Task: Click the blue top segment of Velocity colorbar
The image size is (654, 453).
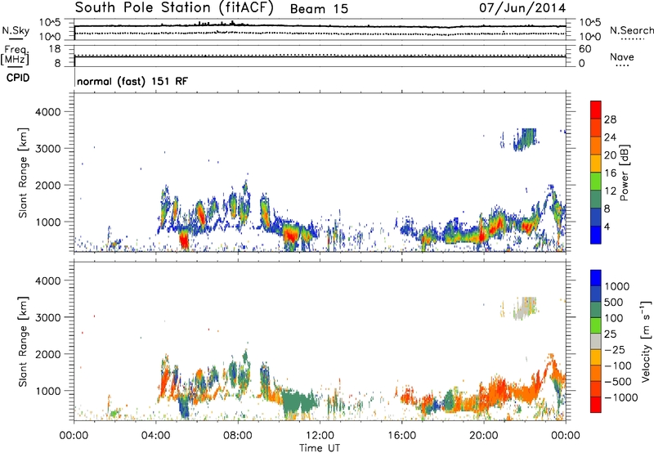Action: (596, 278)
